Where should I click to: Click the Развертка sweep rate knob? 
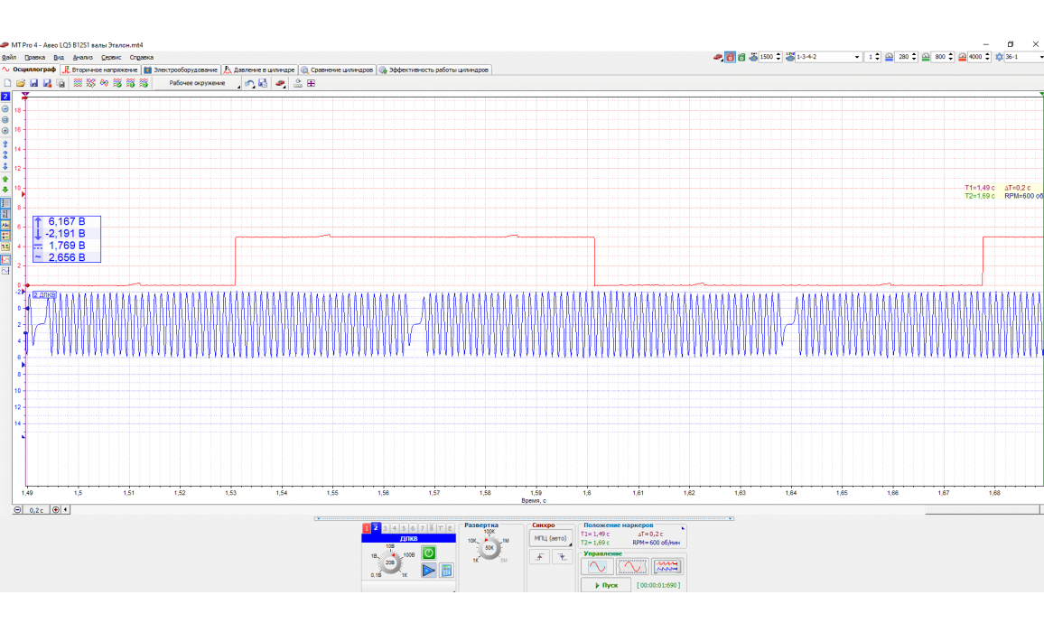489,548
